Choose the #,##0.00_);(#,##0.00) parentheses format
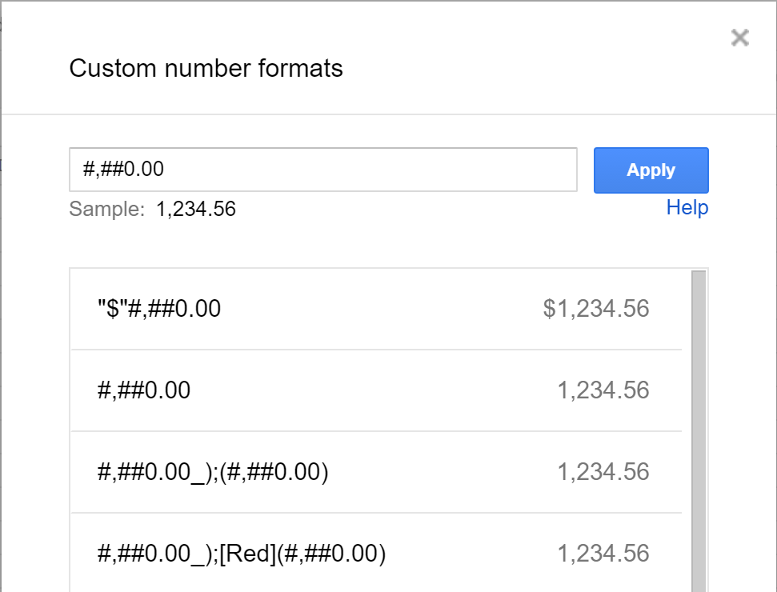The width and height of the screenshot is (777, 592). 213,472
